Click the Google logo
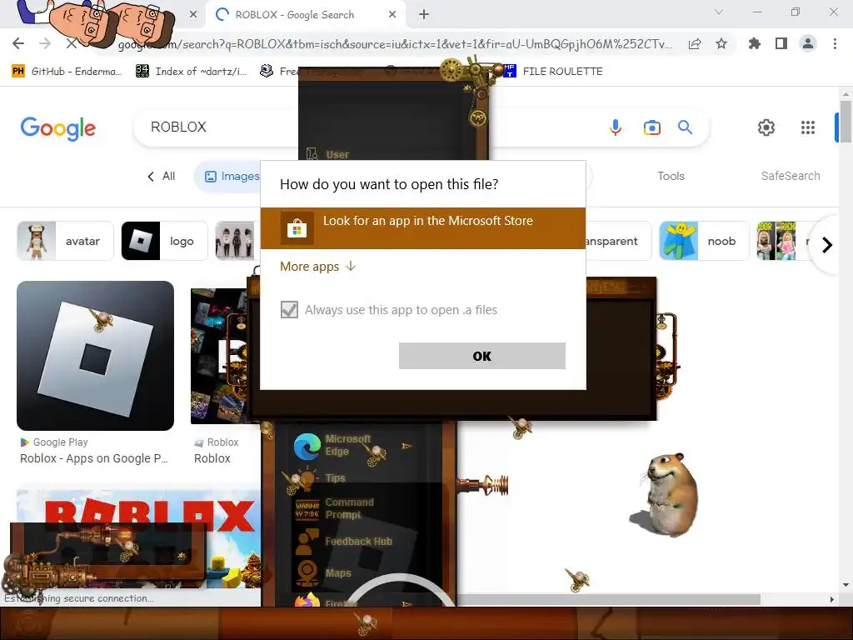Screen dimensions: 853x640 (58, 128)
